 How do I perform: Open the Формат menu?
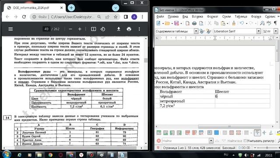point(213,16)
